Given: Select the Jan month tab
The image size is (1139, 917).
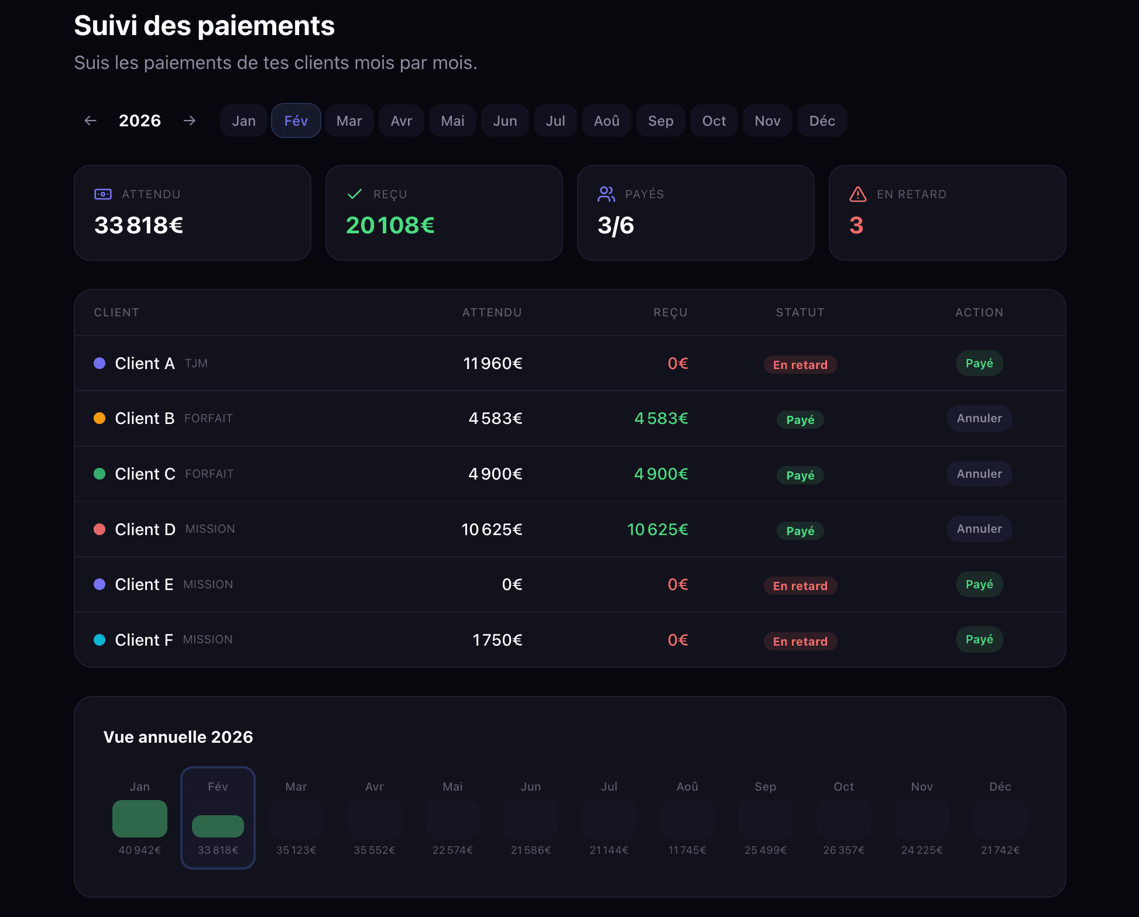Looking at the screenshot, I should pos(243,120).
